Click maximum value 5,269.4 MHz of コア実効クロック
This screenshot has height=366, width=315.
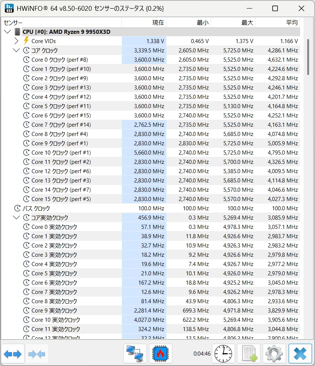[238, 217]
